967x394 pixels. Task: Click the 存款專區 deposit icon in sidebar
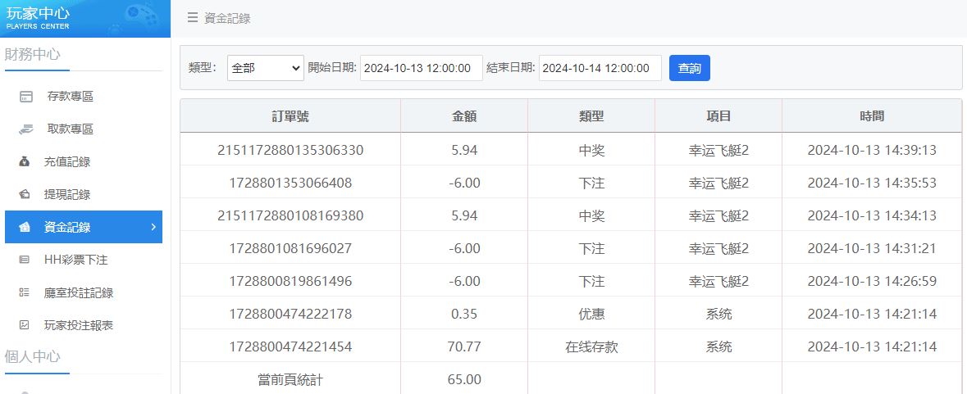25,97
